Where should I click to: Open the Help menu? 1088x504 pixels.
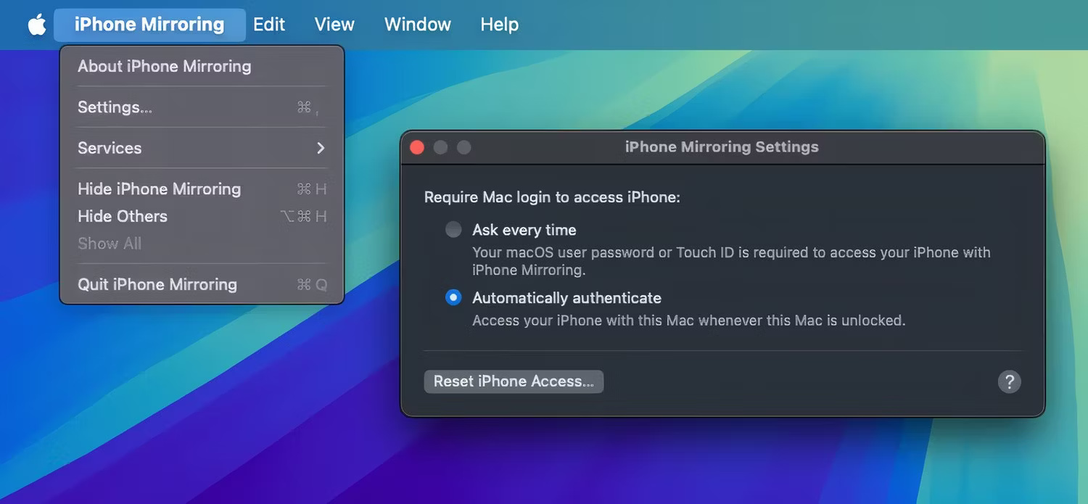[499, 24]
